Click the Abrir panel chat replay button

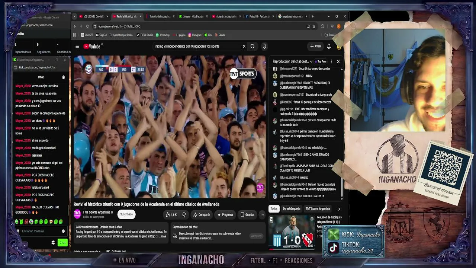[256, 236]
